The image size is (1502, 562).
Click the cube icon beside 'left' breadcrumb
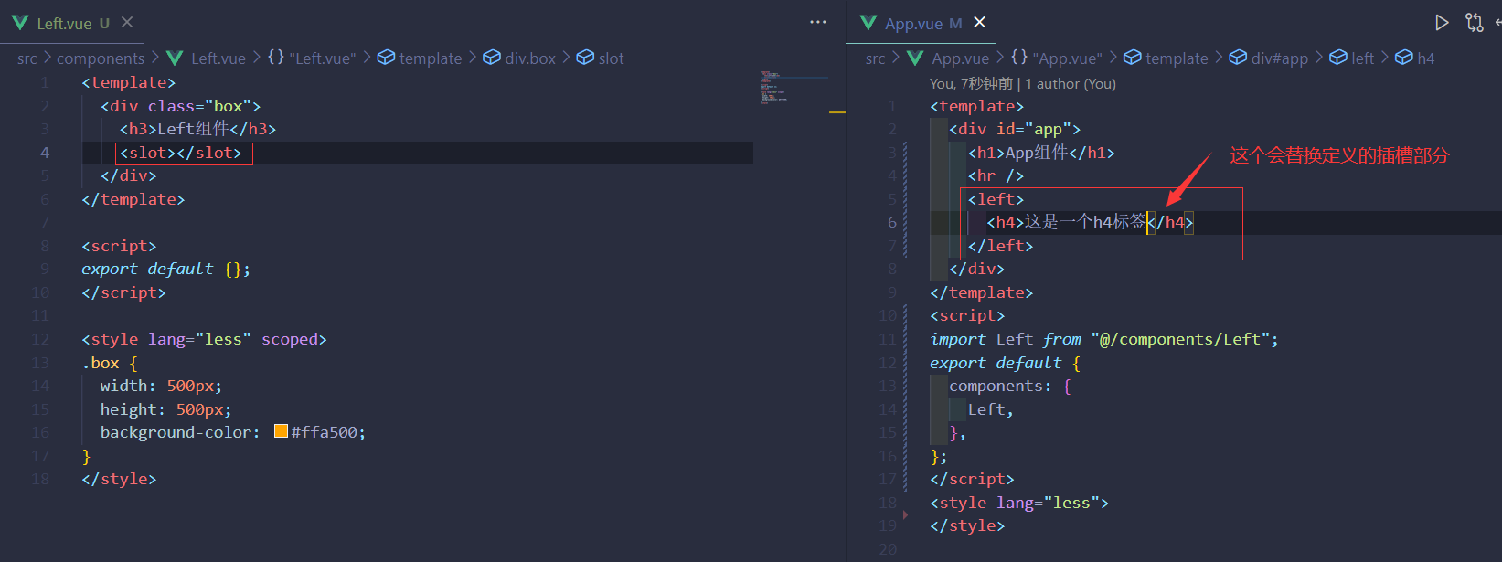coord(1338,58)
